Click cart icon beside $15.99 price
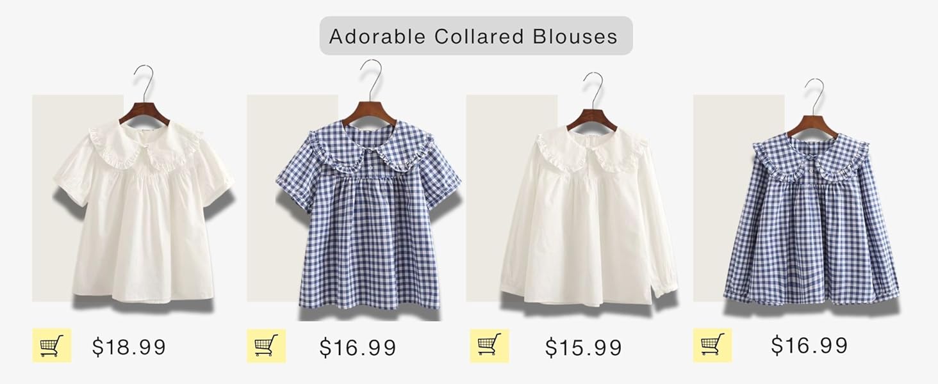This screenshot has width=938, height=384. pos(490,346)
